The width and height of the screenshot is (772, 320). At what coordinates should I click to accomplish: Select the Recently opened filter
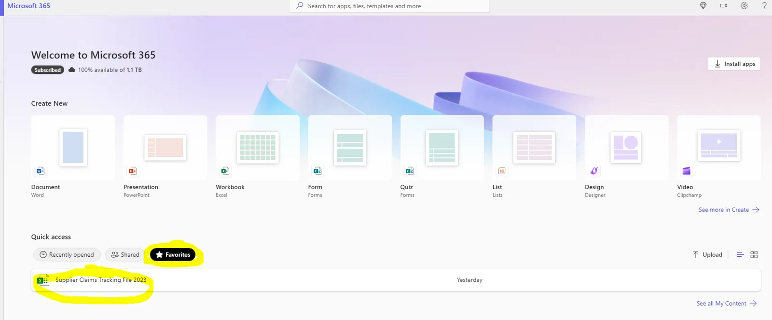67,254
